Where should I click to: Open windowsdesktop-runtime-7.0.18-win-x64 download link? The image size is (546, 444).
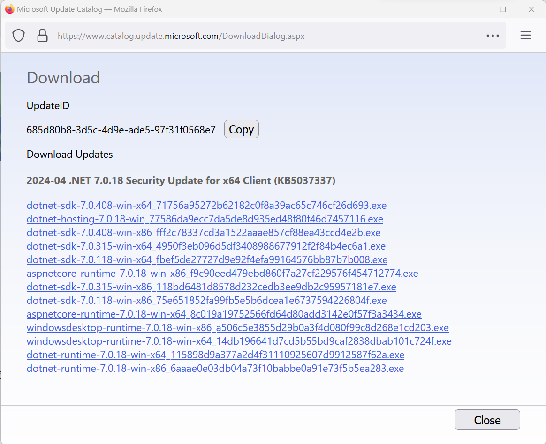point(239,341)
